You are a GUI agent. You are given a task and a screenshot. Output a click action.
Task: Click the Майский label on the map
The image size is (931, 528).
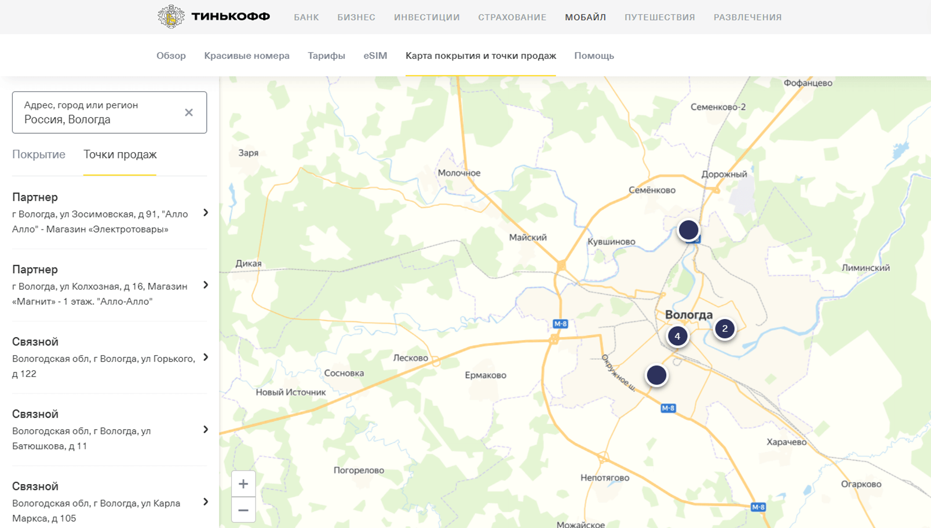coord(528,237)
